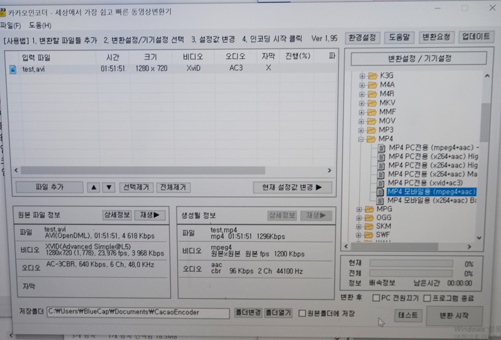501x340 pixels.
Task: Expand the MP3 folder
Action: tap(361, 131)
